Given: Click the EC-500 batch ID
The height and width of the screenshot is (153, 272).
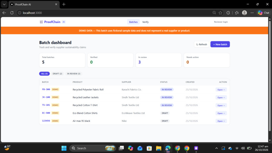Looking at the screenshot, I should tap(46, 113).
